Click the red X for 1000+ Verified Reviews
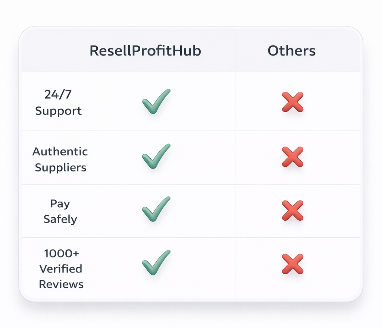 pyautogui.click(x=292, y=264)
